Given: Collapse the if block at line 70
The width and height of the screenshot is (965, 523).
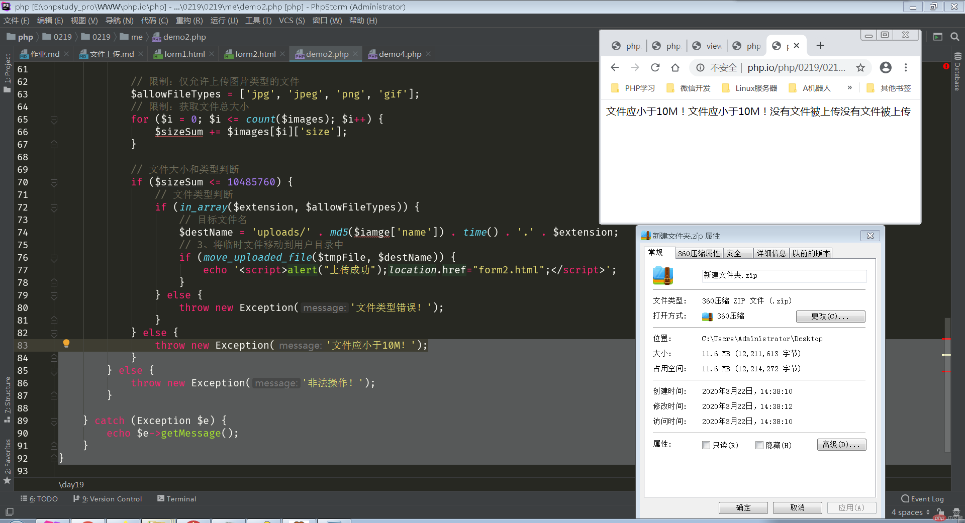Looking at the screenshot, I should point(54,182).
